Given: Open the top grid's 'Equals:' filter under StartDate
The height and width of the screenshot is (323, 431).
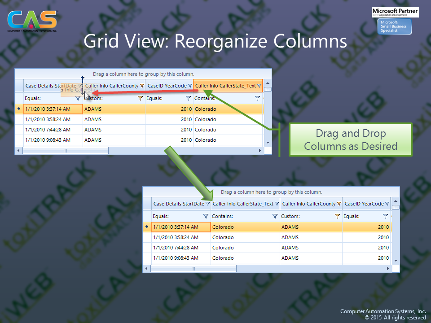Looking at the screenshot, I should (x=78, y=98).
